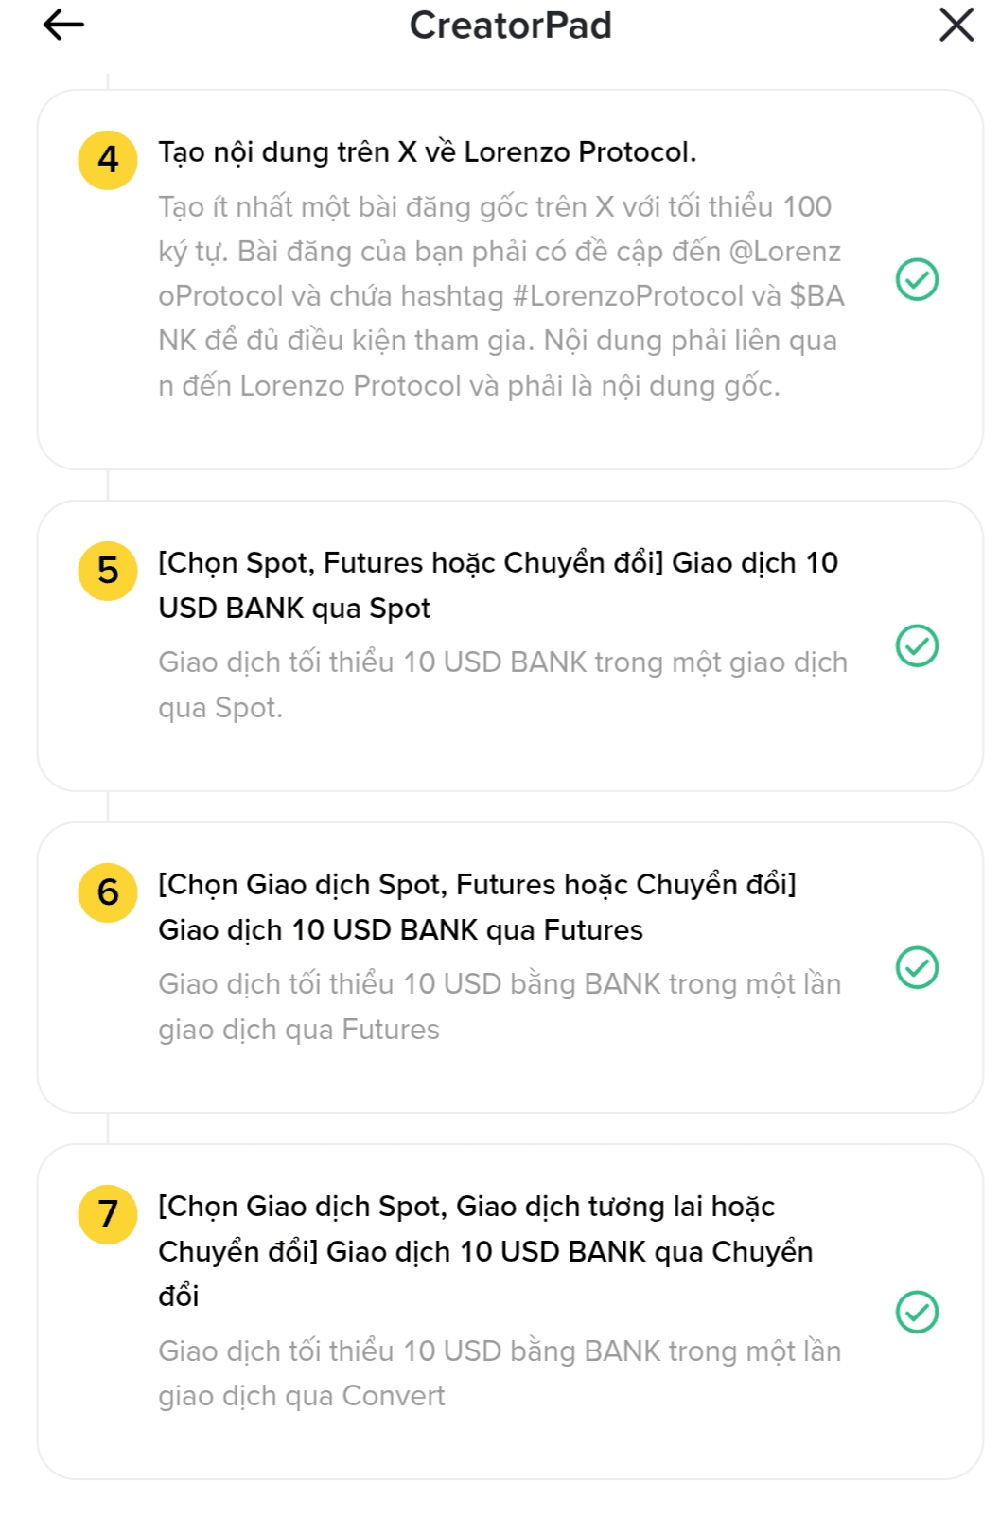Tap the green checkmark for Convert task
Screen dimensions: 1000x1518
click(917, 1313)
